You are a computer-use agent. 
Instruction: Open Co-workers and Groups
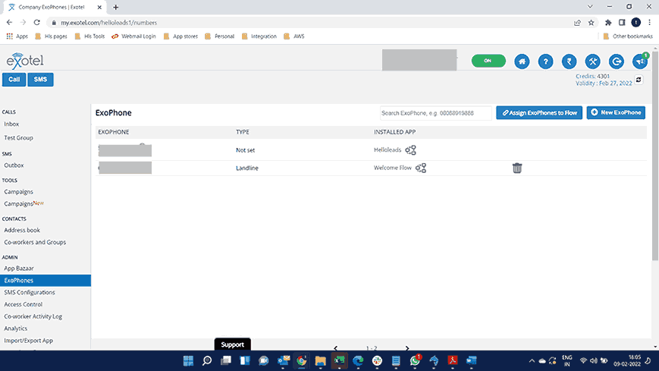coord(35,242)
